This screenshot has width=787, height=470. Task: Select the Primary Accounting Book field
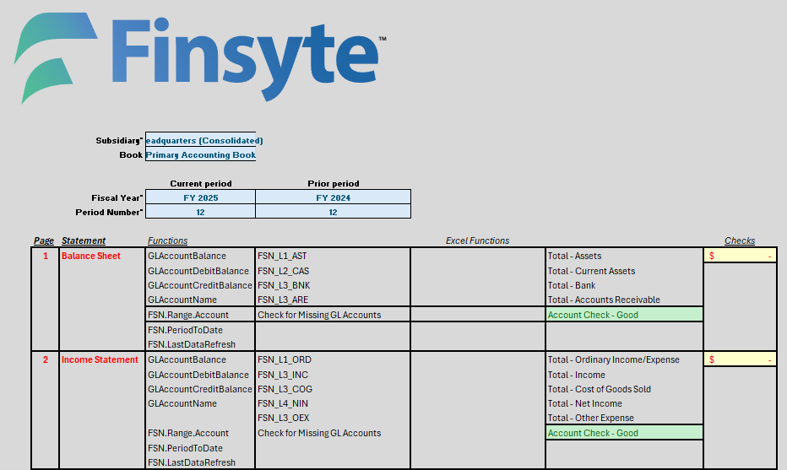point(200,155)
